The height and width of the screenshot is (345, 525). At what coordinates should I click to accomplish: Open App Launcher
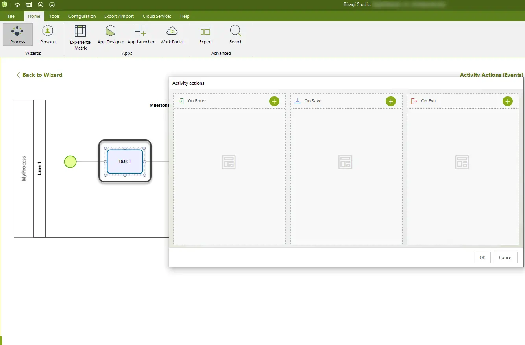pyautogui.click(x=141, y=35)
